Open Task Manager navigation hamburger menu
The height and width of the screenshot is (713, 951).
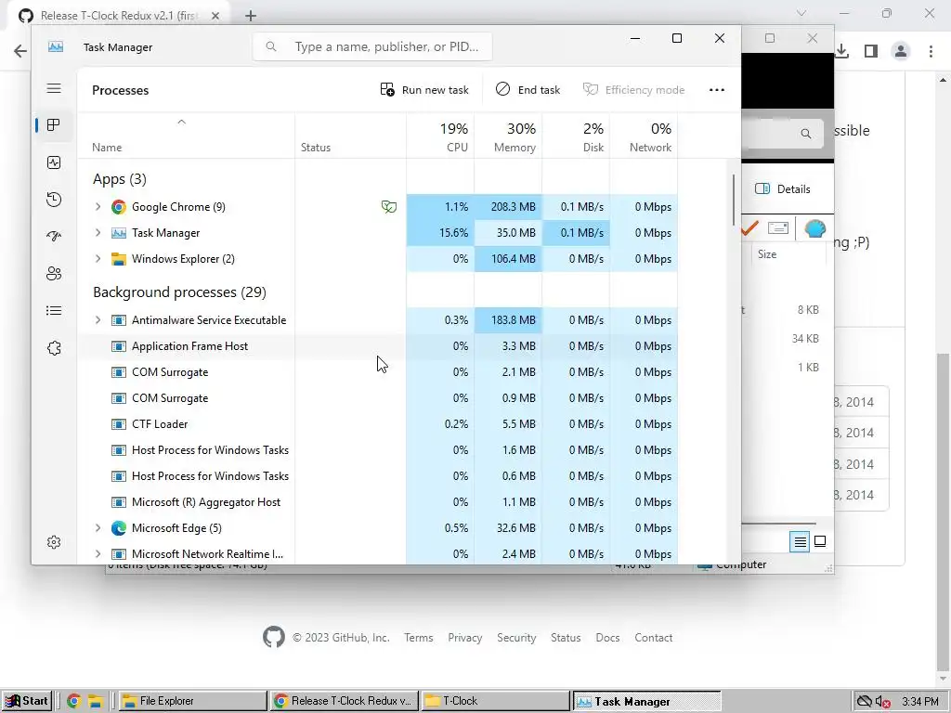click(x=54, y=88)
